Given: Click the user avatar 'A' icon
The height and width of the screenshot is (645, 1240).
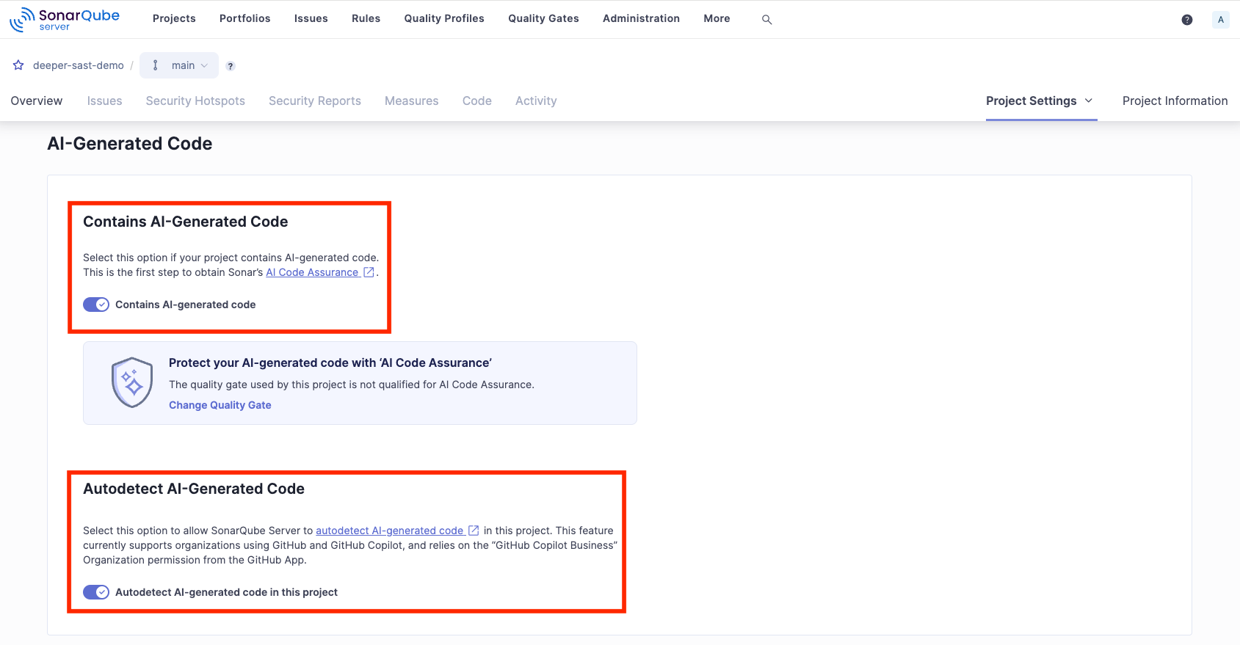Looking at the screenshot, I should (1220, 20).
